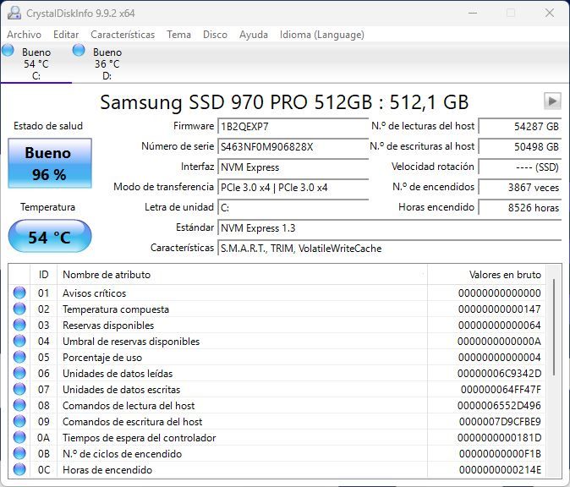
Task: Open the Editar menu
Action: click(x=66, y=35)
